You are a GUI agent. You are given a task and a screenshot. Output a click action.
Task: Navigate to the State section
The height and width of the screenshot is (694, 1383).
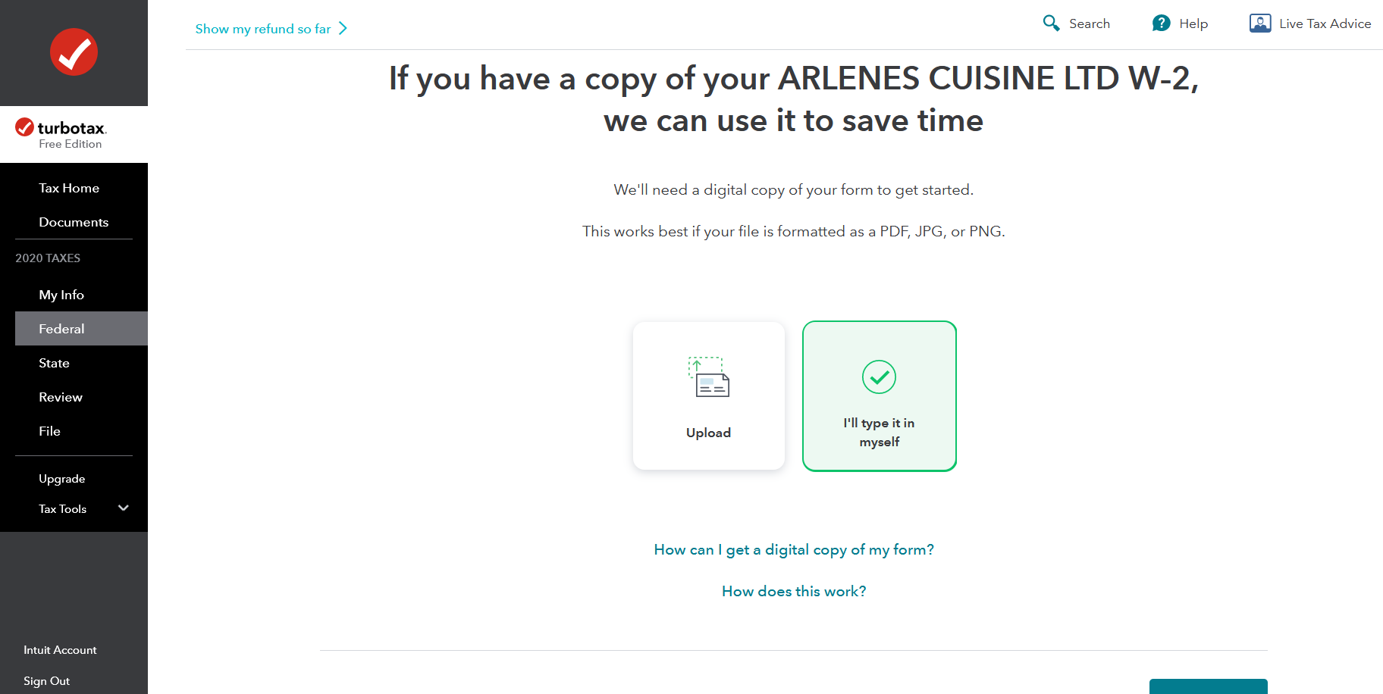pos(54,363)
